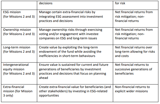The image size is (160, 104).
Task: Click the 'decisions' header cell text
Action: click(x=46, y=3)
